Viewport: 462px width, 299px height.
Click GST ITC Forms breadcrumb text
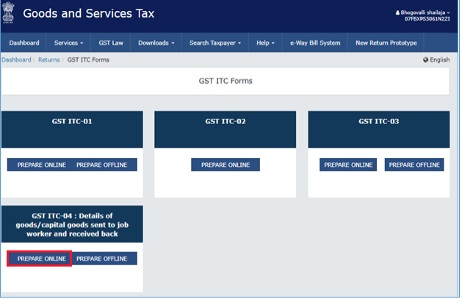tap(88, 60)
